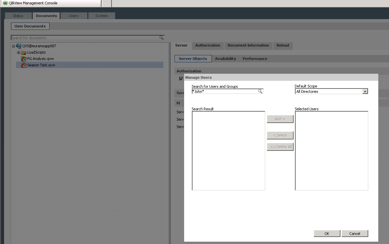Click the QlikView Management Console title text
Screen dimensions: 389x244
click(x=33, y=3)
